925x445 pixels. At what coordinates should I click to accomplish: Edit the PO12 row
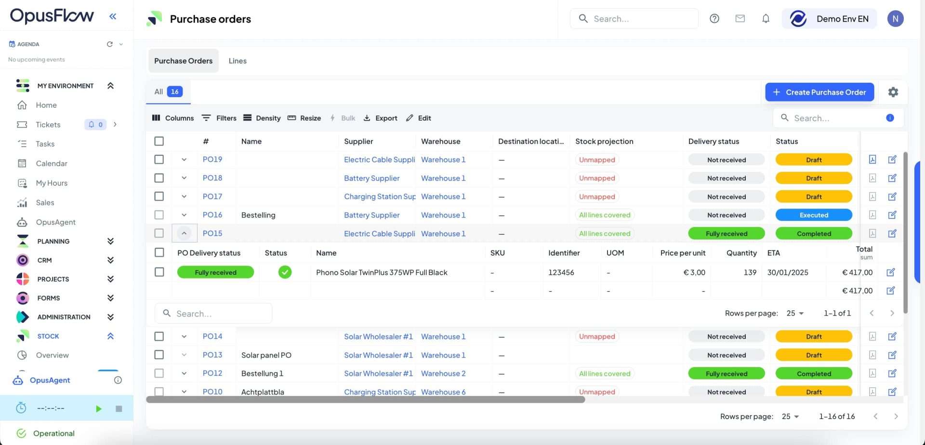892,373
